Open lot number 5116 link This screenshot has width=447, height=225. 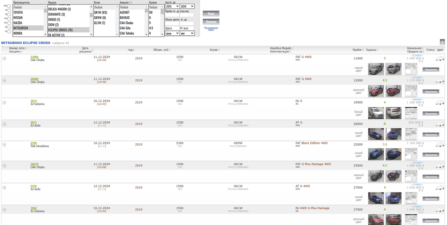coord(34,186)
